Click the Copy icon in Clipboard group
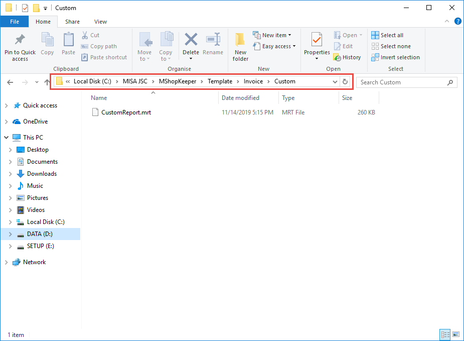The height and width of the screenshot is (341, 464). pos(47,40)
